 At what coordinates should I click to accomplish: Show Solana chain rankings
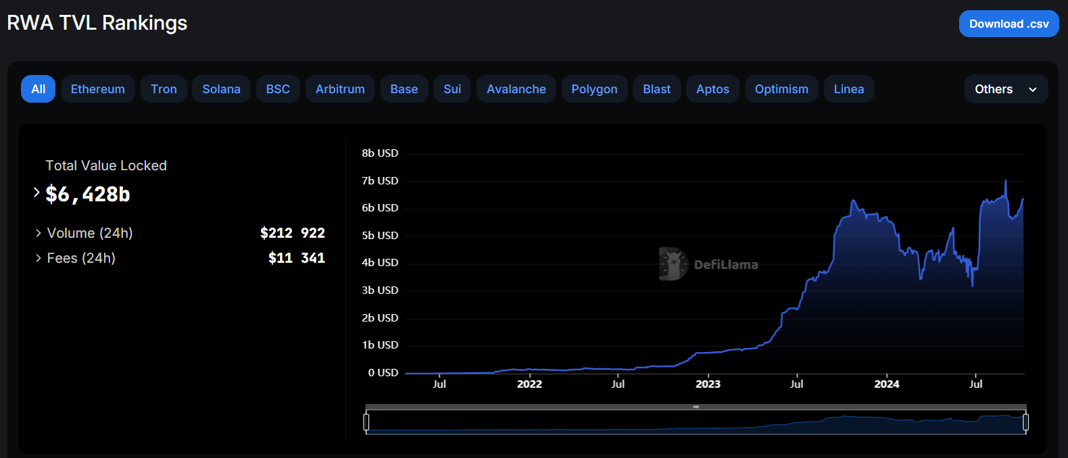tap(221, 89)
